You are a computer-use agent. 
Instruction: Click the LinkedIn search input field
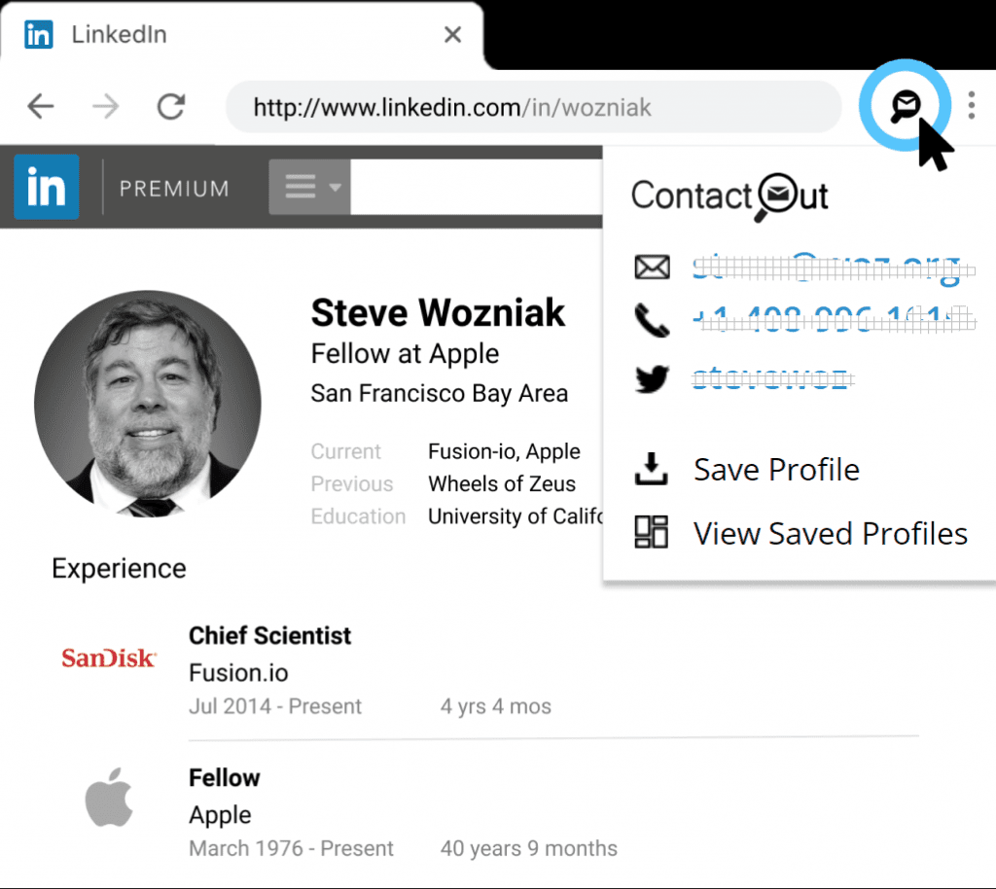tap(475, 187)
